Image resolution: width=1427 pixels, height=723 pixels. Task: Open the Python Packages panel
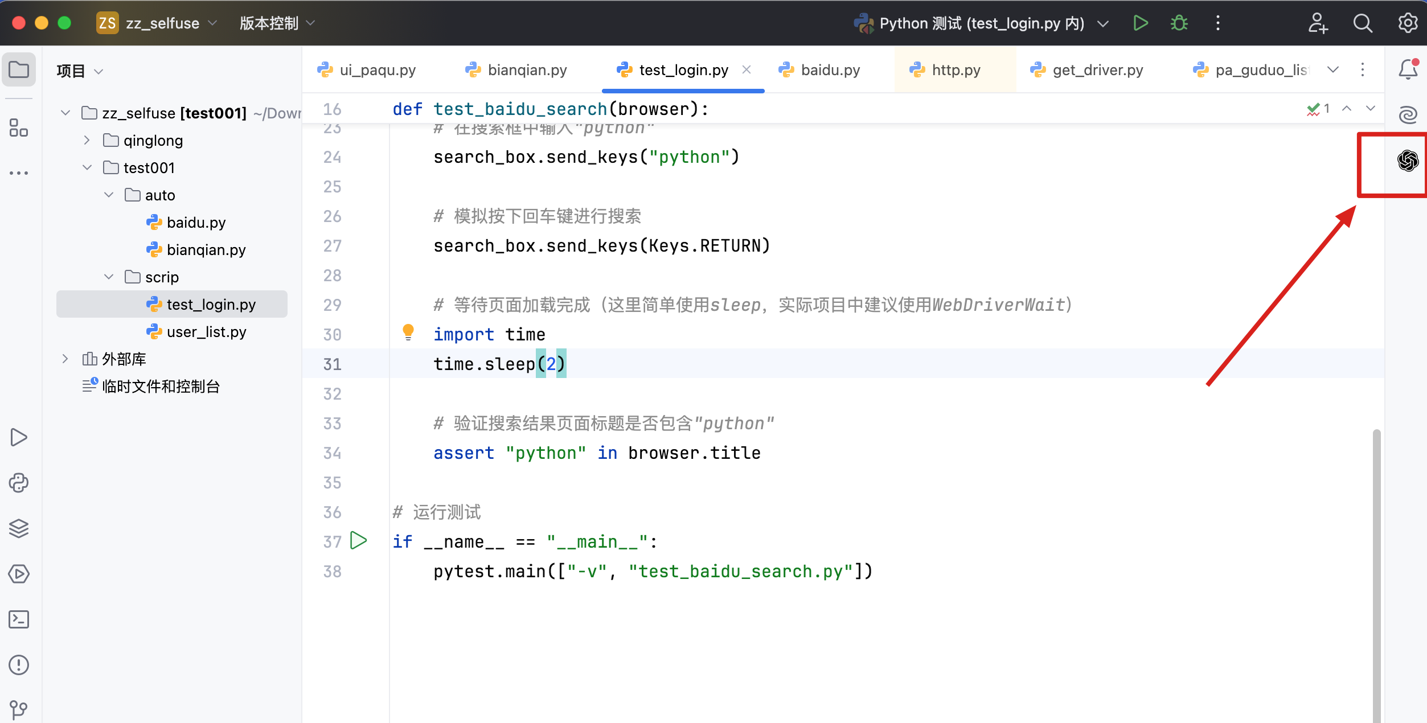click(x=19, y=528)
